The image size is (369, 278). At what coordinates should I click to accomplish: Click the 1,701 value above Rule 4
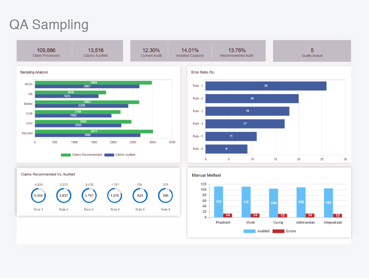(115, 184)
